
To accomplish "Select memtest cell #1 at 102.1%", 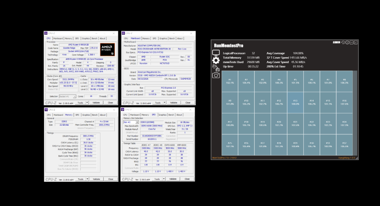I will [x=230, y=81].
